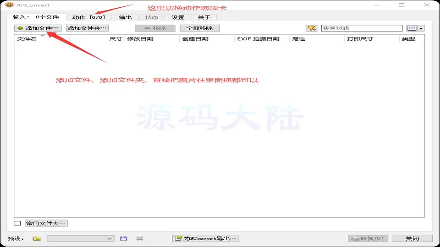Click the XnConvert app icon in title bar
The width and height of the screenshot is (440, 247).
(x=9, y=5)
